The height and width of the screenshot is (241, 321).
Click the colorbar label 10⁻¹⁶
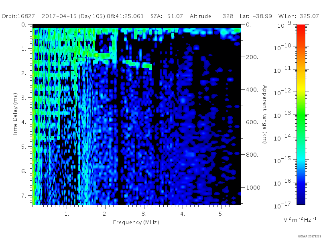point(283,182)
